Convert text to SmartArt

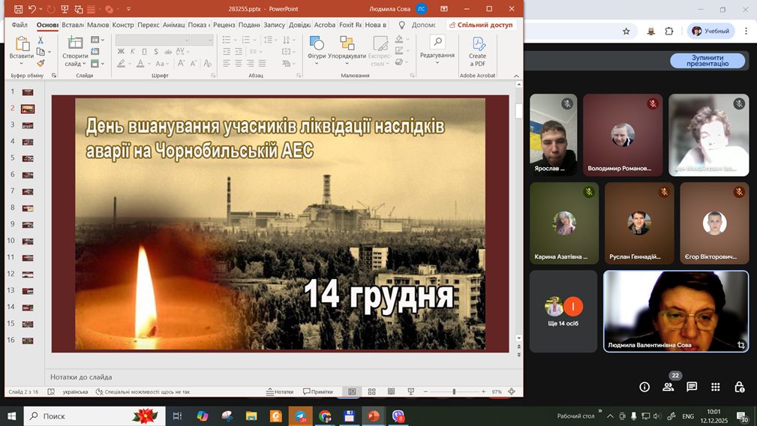click(x=288, y=63)
